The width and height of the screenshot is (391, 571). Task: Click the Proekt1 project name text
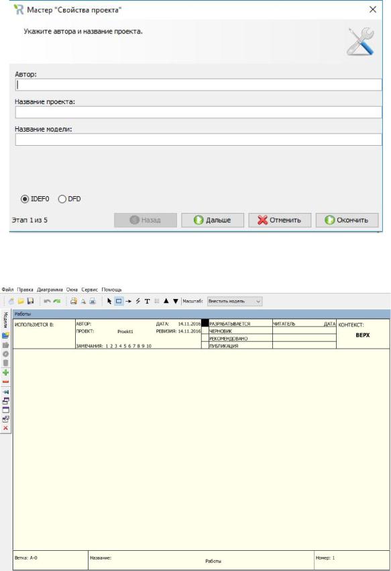[x=125, y=331]
